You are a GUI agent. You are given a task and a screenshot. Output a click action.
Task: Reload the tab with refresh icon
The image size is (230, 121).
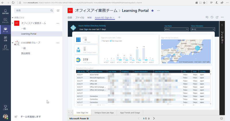212,17
